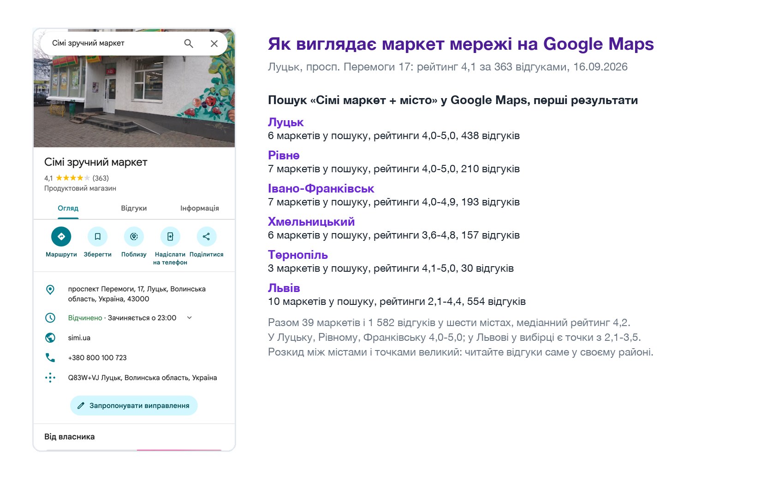Click the Поблизу nearby icon
The height and width of the screenshot is (479, 760).
pos(134,236)
